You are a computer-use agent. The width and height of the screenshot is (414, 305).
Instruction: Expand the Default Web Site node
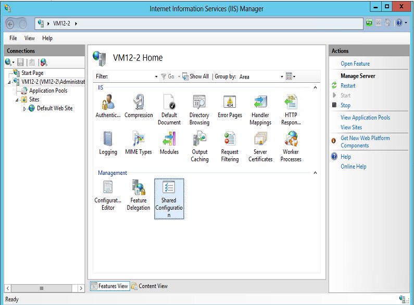24,109
